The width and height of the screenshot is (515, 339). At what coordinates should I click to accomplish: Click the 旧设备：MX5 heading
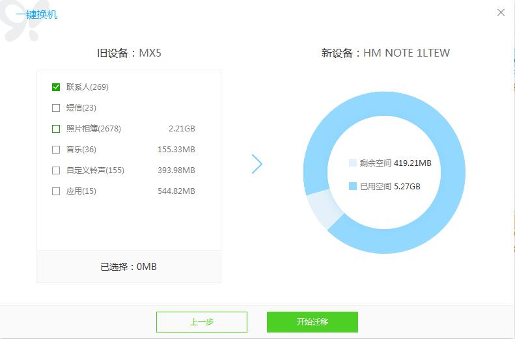129,53
